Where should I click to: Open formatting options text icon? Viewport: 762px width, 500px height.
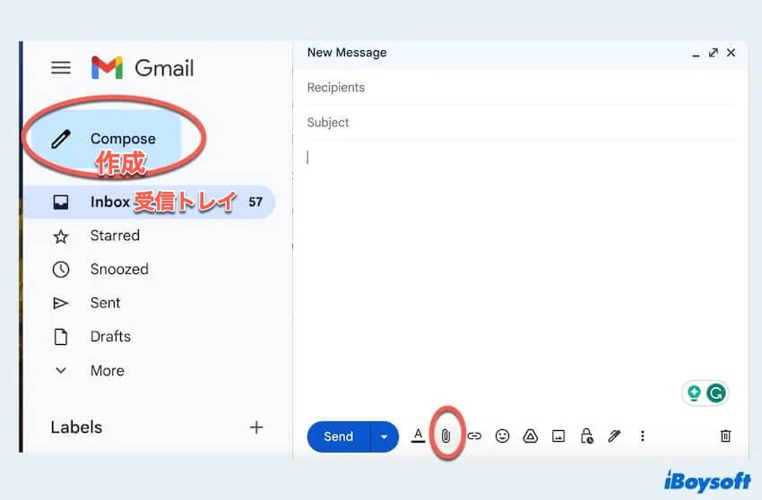click(418, 436)
